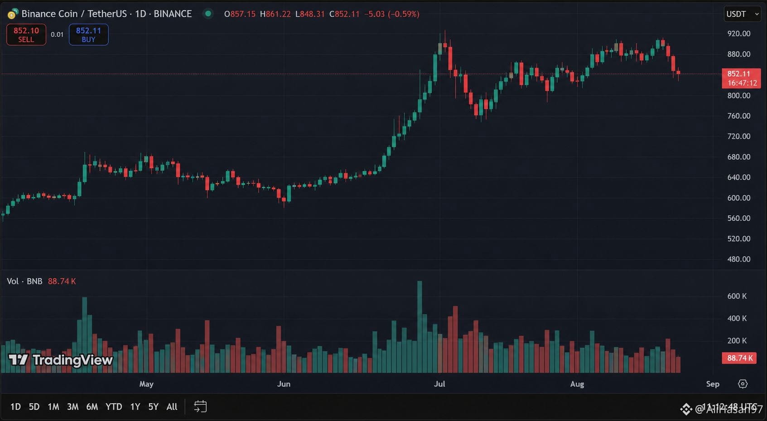Choose the YTD time range
This screenshot has height=421, width=767.
pyautogui.click(x=114, y=406)
